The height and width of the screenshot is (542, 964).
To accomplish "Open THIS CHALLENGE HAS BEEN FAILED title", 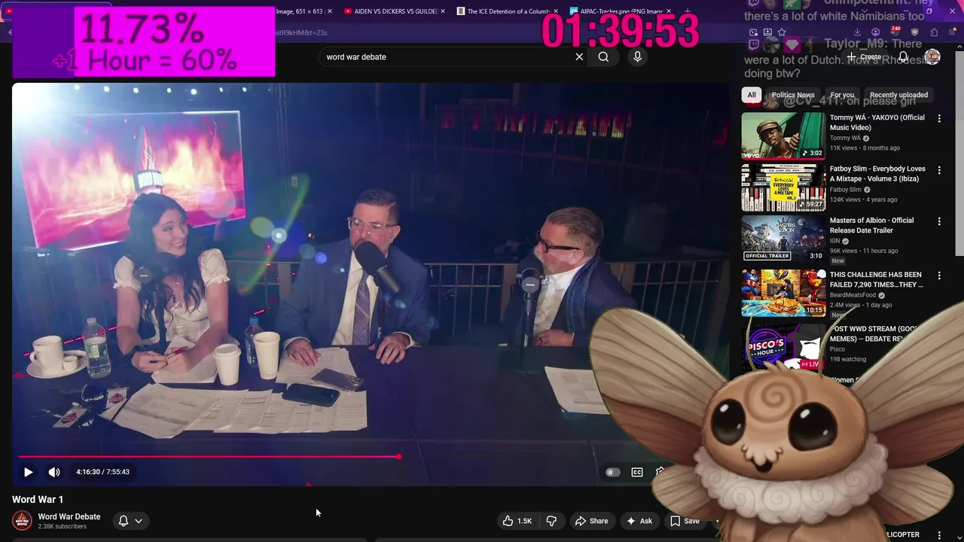I will click(x=876, y=279).
